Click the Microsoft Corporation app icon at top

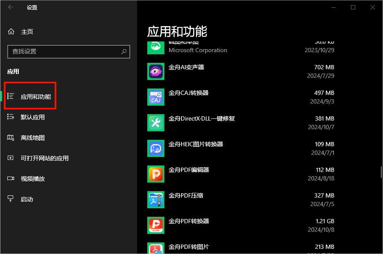[156, 48]
